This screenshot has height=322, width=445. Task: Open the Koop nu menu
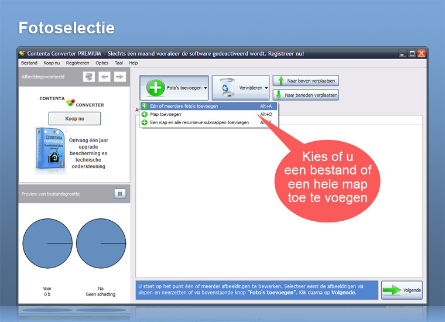52,63
